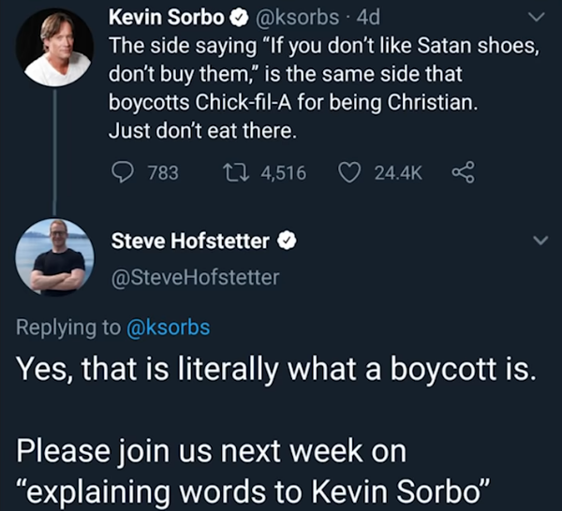Click the 783 replies count
Viewport: 562px width, 511px height.
click(163, 172)
